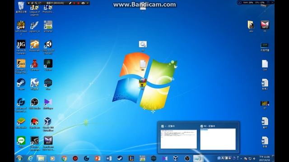The height and width of the screenshot is (162, 289).
Task: Select the Steam desktop shortcut
Action: click(x=21, y=84)
